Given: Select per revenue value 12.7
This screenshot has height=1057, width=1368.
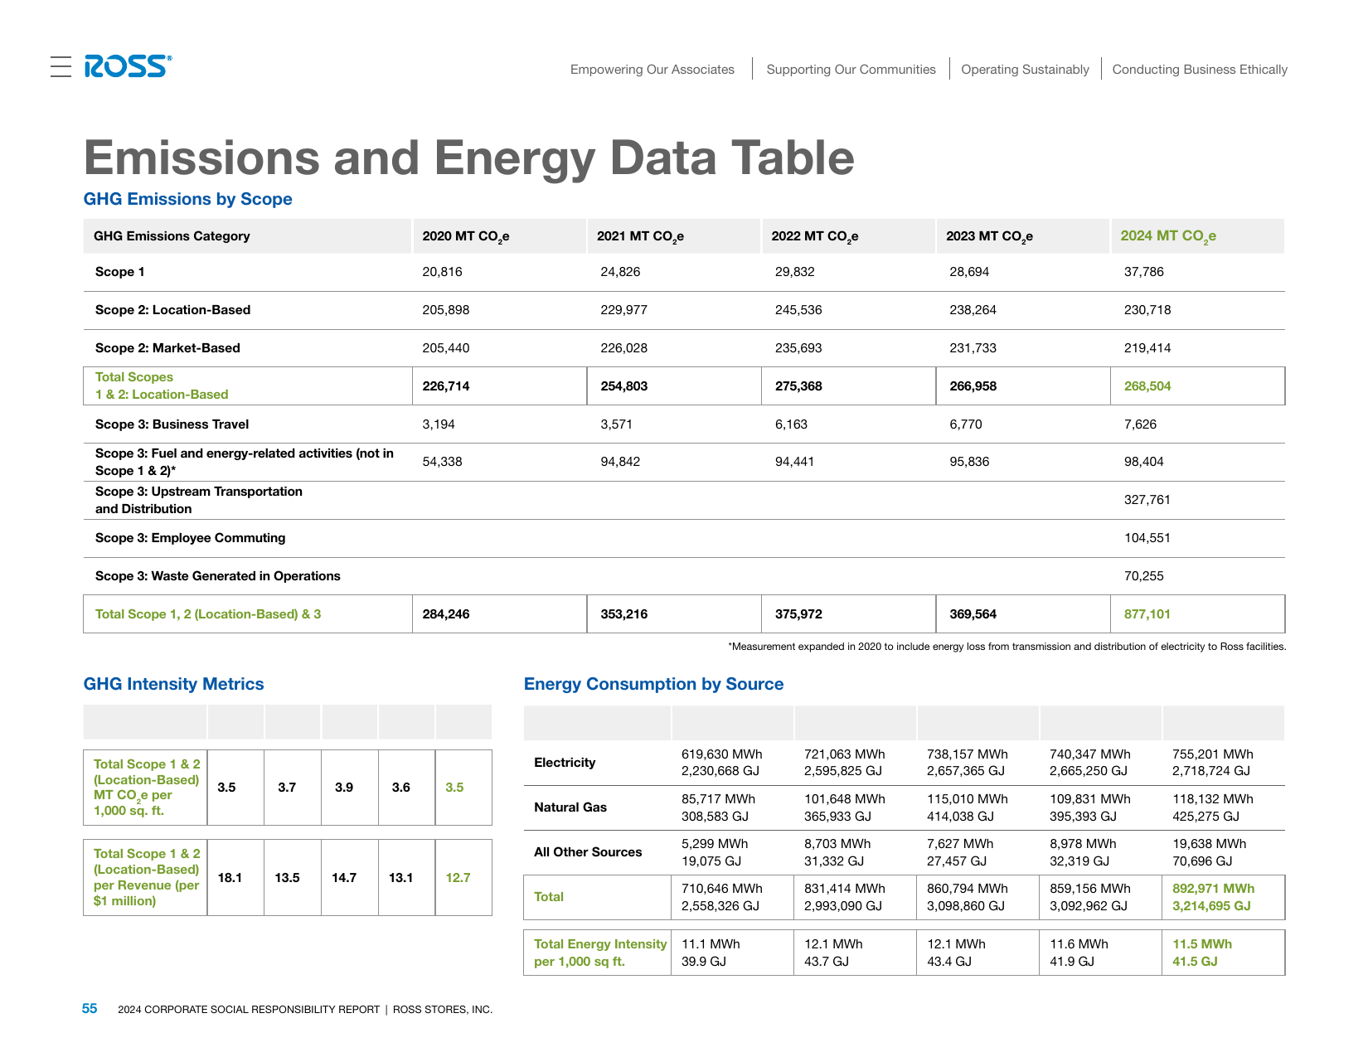Looking at the screenshot, I should [x=458, y=878].
